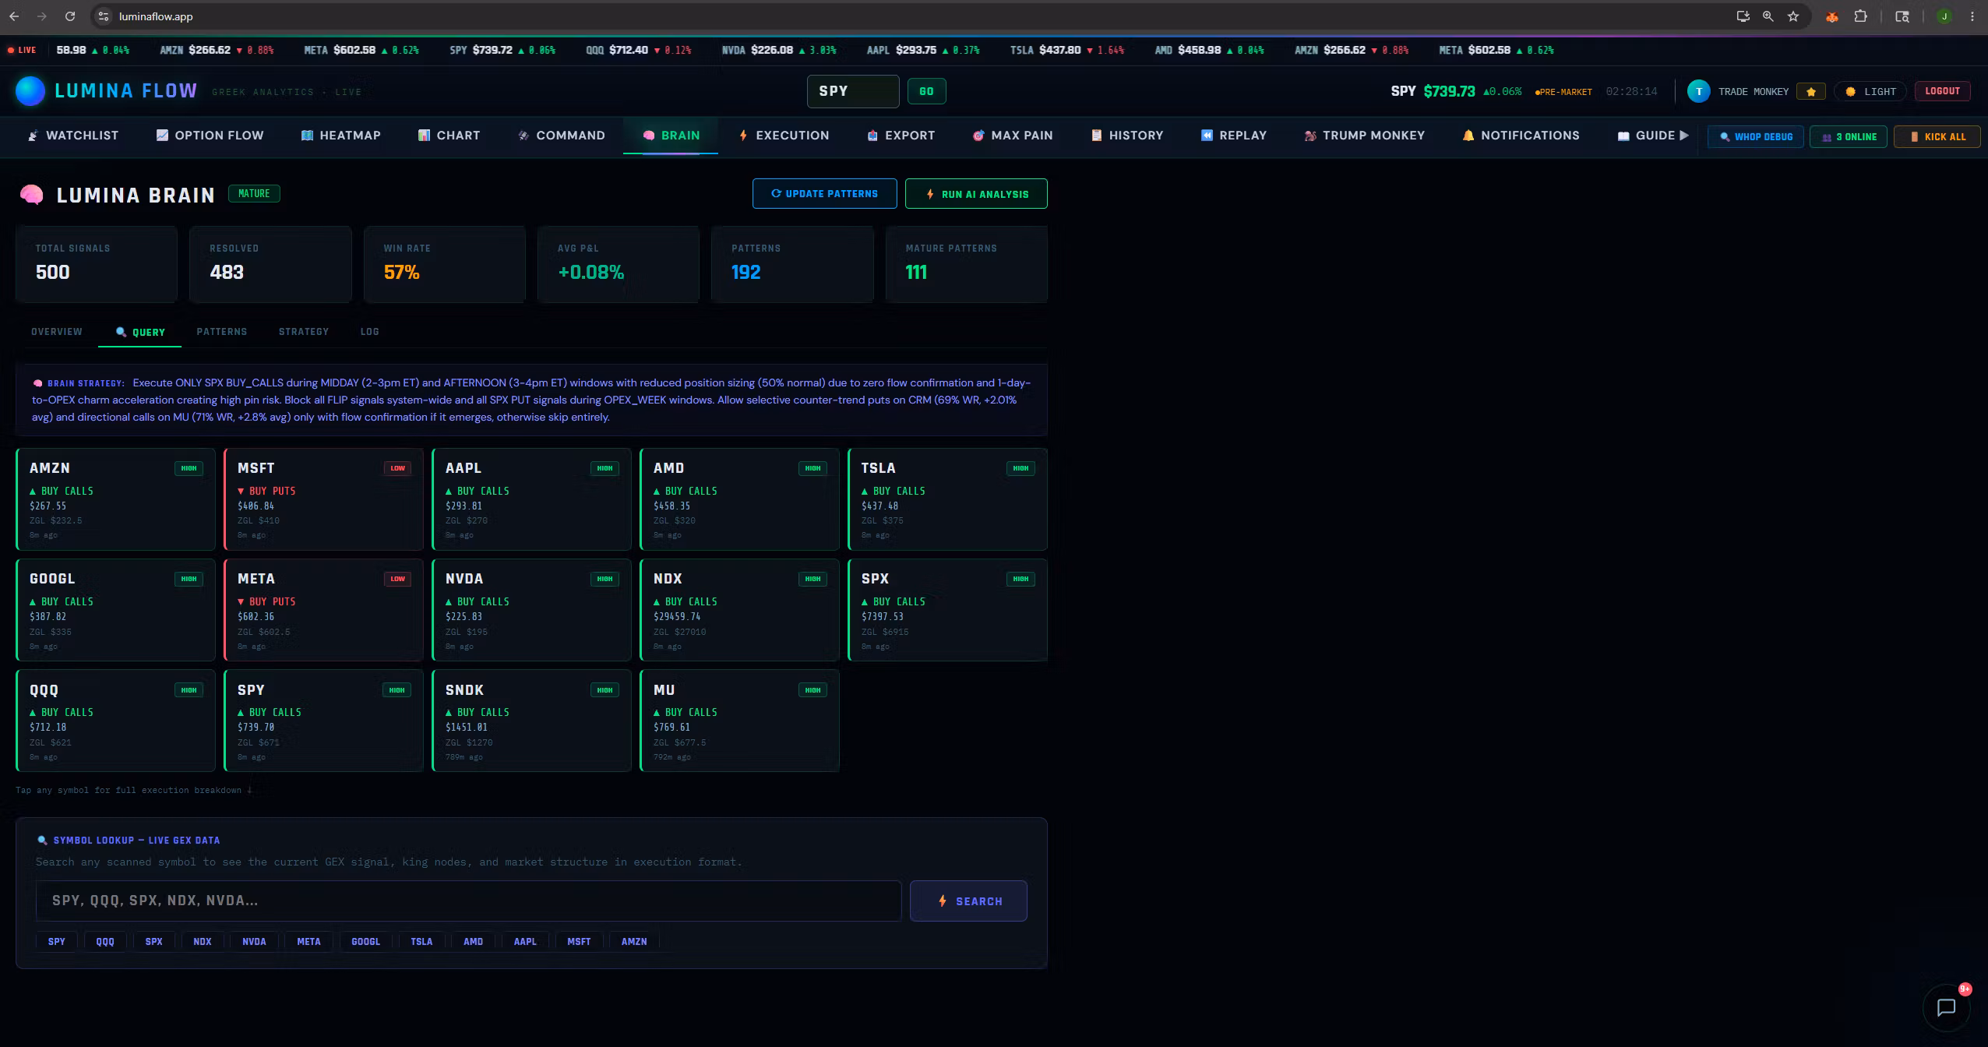This screenshot has height=1047, width=1988.
Task: Click the Update Patterns button
Action: point(824,194)
